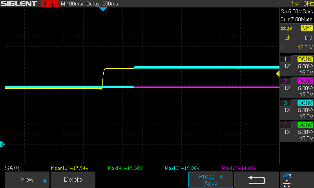
Task: Click channel 2 -15.0V offset value
Action: pos(305,94)
